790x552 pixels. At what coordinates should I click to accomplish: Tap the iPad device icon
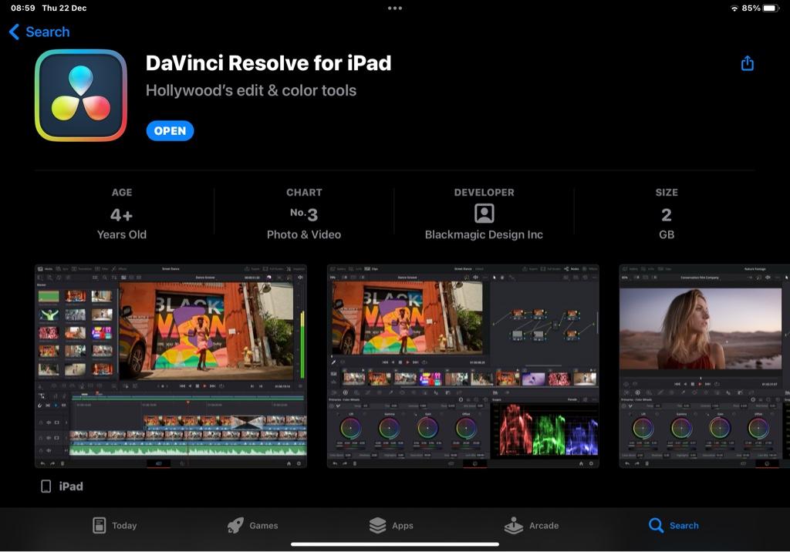46,486
